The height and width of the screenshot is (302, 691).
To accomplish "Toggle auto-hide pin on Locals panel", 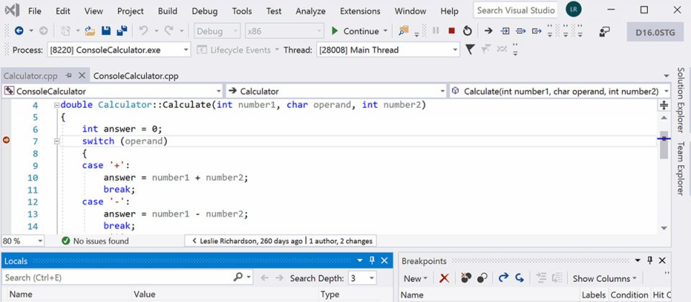I will [371, 260].
